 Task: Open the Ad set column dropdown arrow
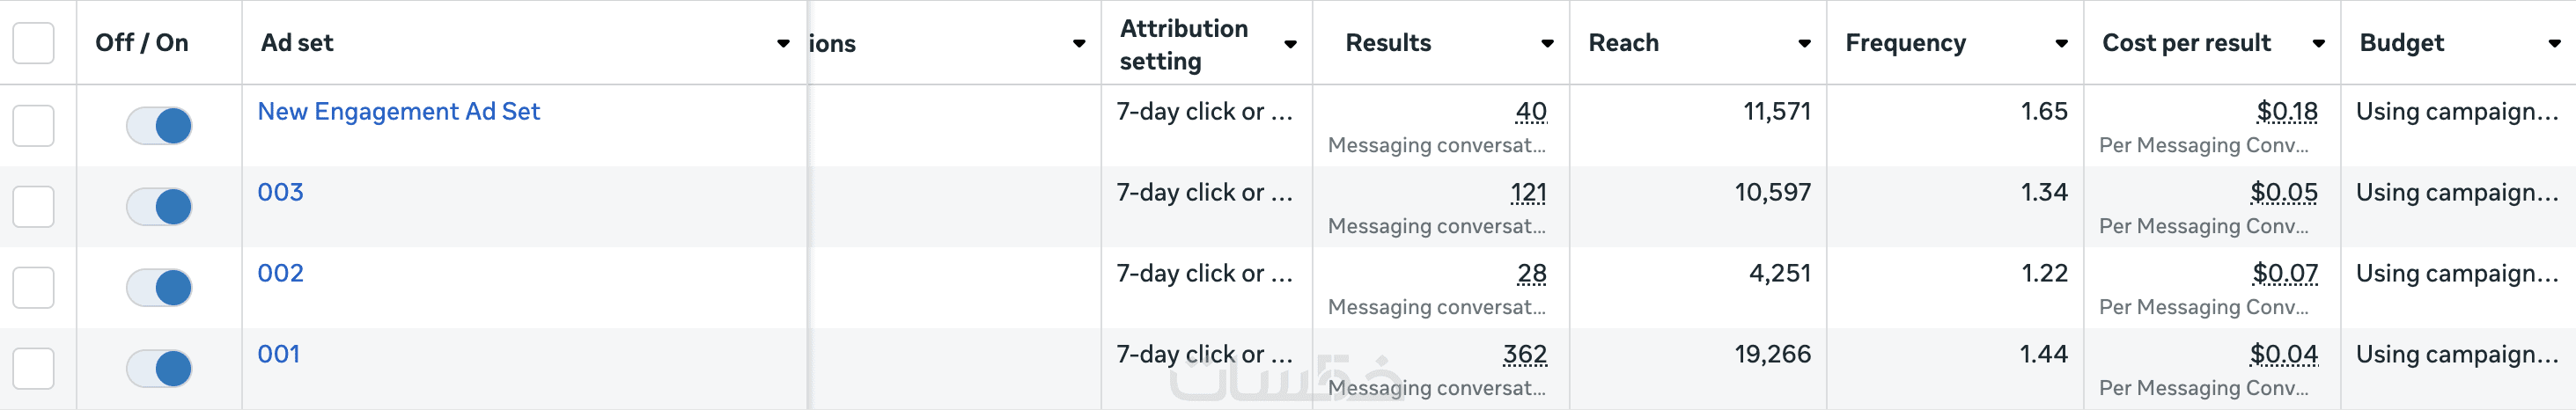coord(783,43)
